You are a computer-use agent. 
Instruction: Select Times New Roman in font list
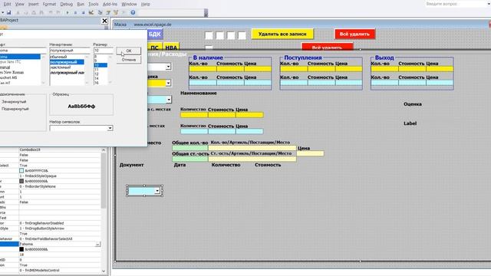(x=12, y=72)
